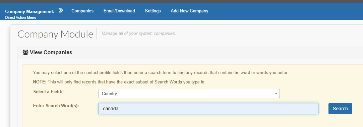This screenshot has width=363, height=127.
Task: Click the people group icon beside View Companies
Action: pyautogui.click(x=25, y=52)
